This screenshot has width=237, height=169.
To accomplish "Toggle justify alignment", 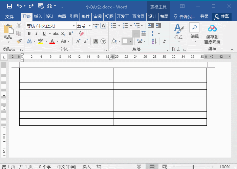I will click(136, 33).
